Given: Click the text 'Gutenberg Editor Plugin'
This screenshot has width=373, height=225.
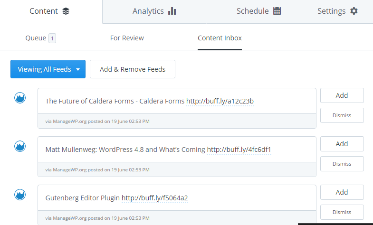Looking at the screenshot, I should (83, 198).
